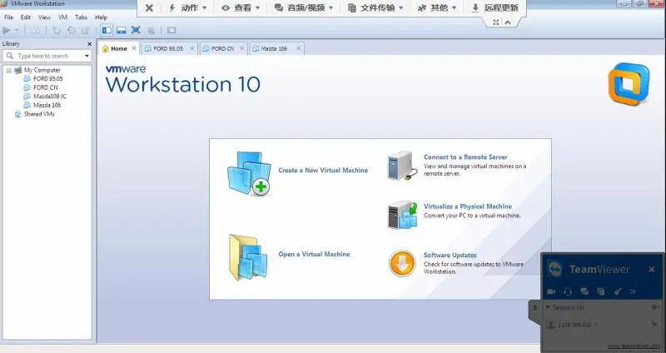This screenshot has width=666, height=353.
Task: Select Mazda109 JC in the Library tree
Action: pyautogui.click(x=50, y=97)
